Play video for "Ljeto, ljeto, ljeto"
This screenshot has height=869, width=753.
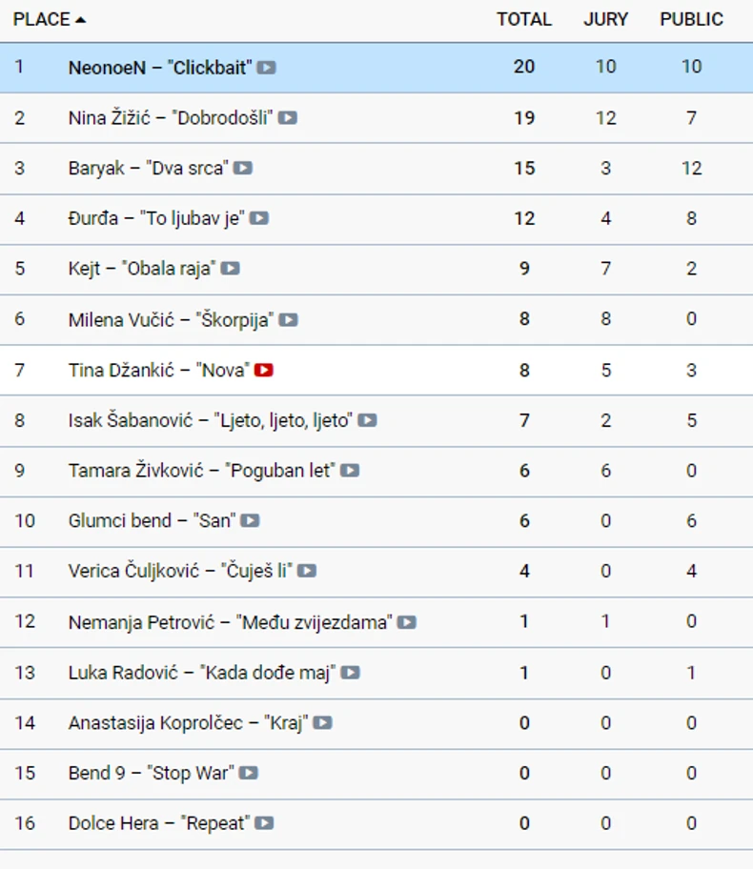[367, 420]
